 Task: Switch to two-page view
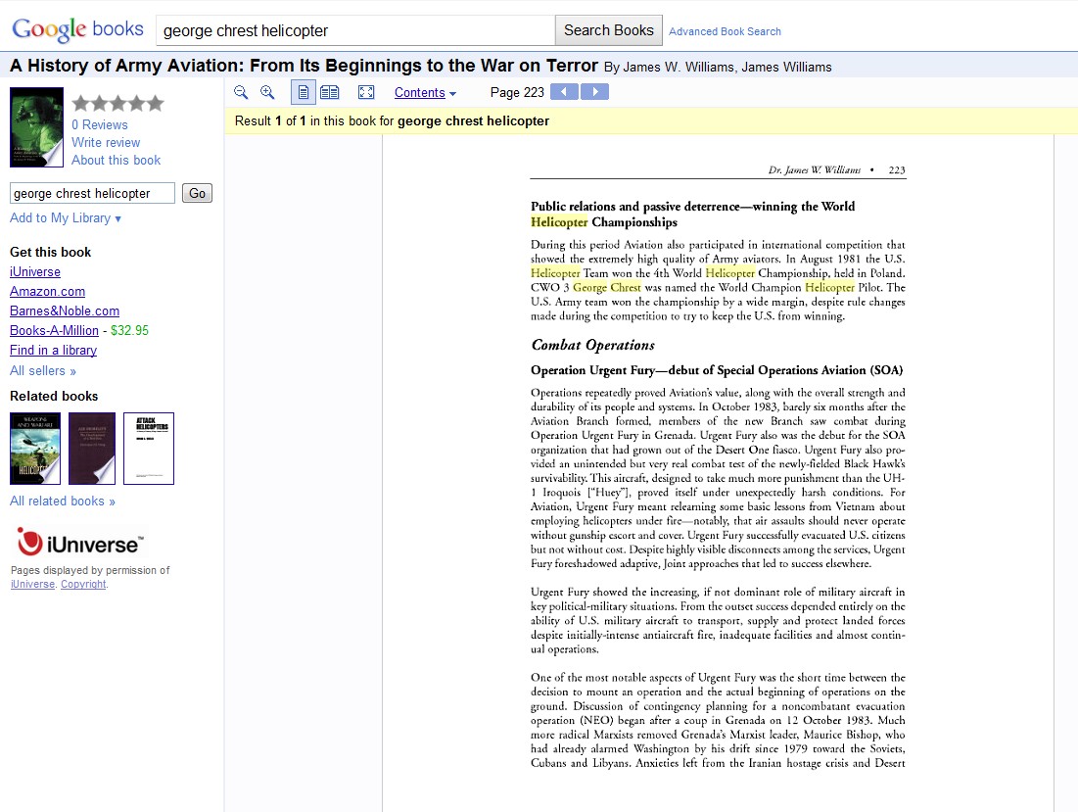330,92
